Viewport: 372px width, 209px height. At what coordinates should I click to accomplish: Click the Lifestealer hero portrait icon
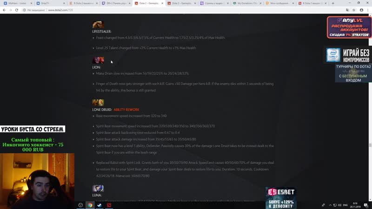pos(98,25)
